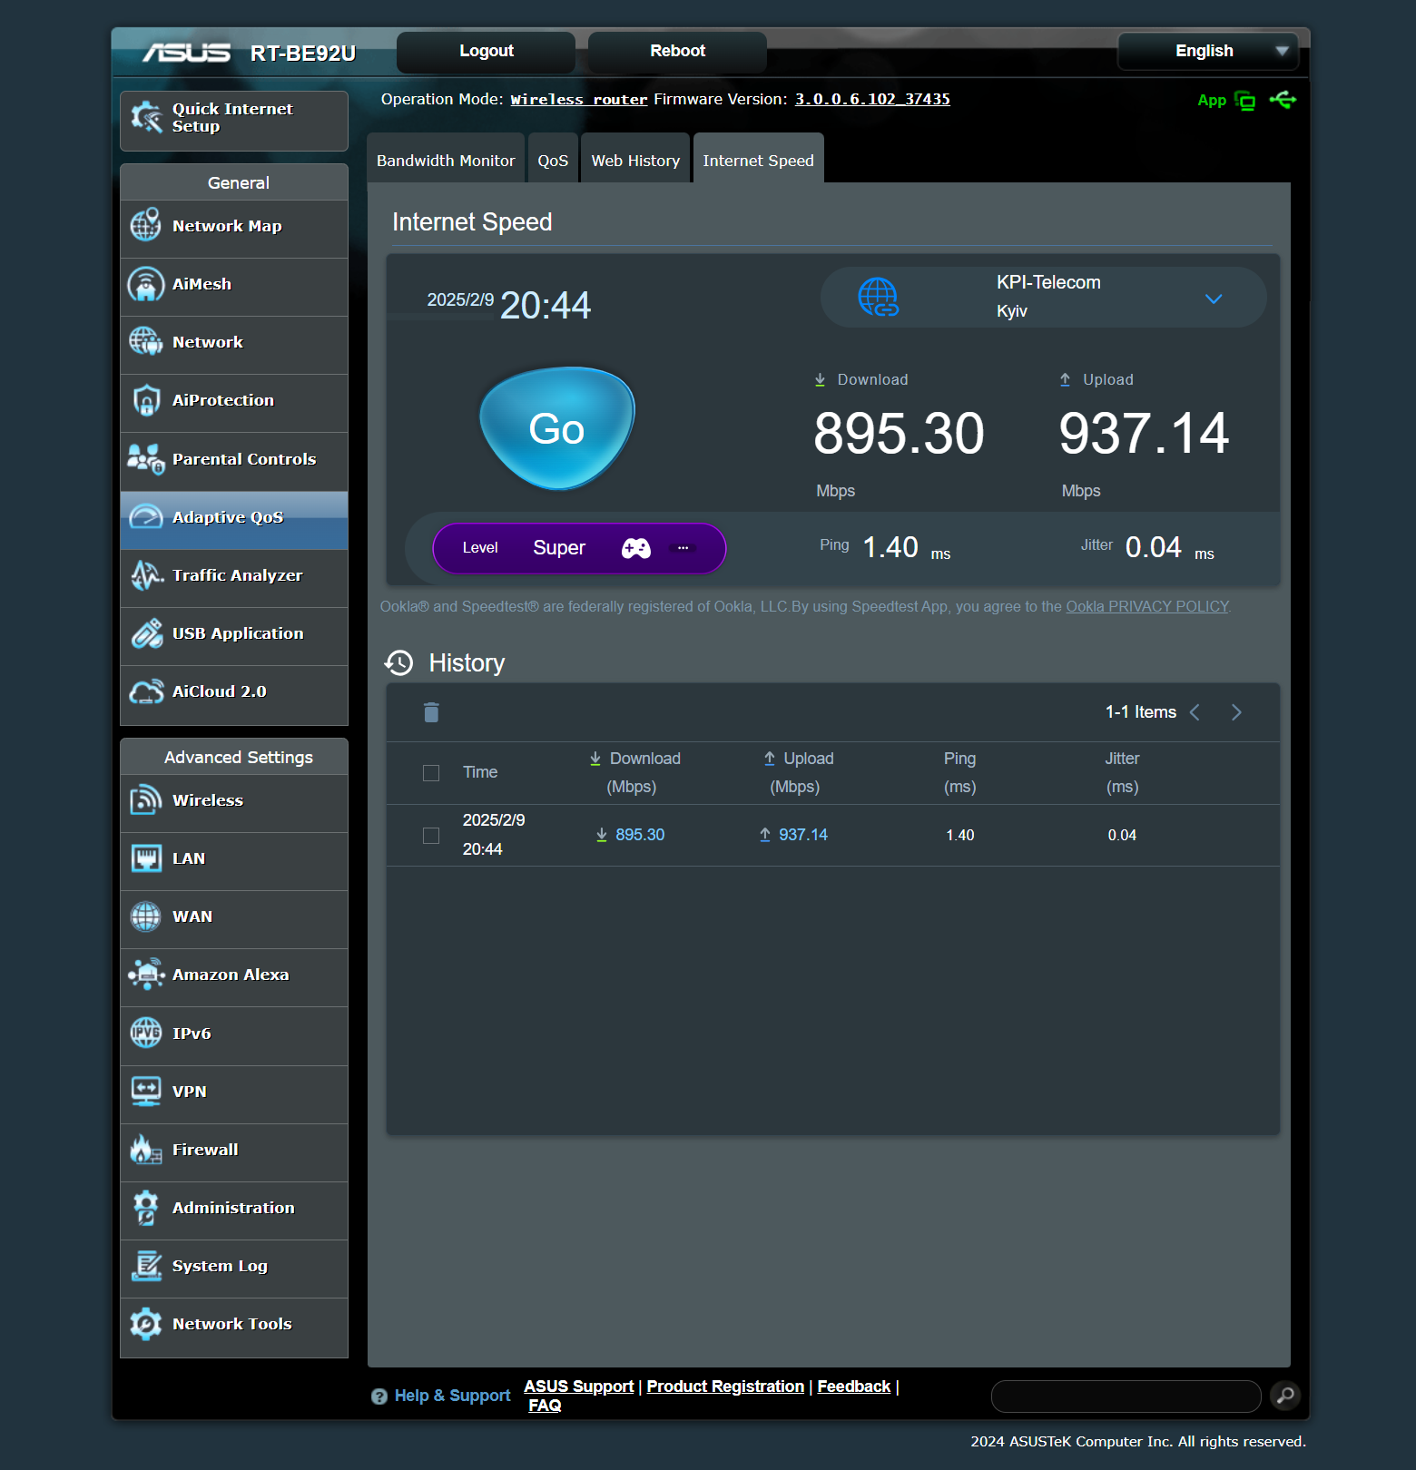Select the AiProtection shield icon
Image resolution: width=1416 pixels, height=1470 pixels.
[x=145, y=400]
